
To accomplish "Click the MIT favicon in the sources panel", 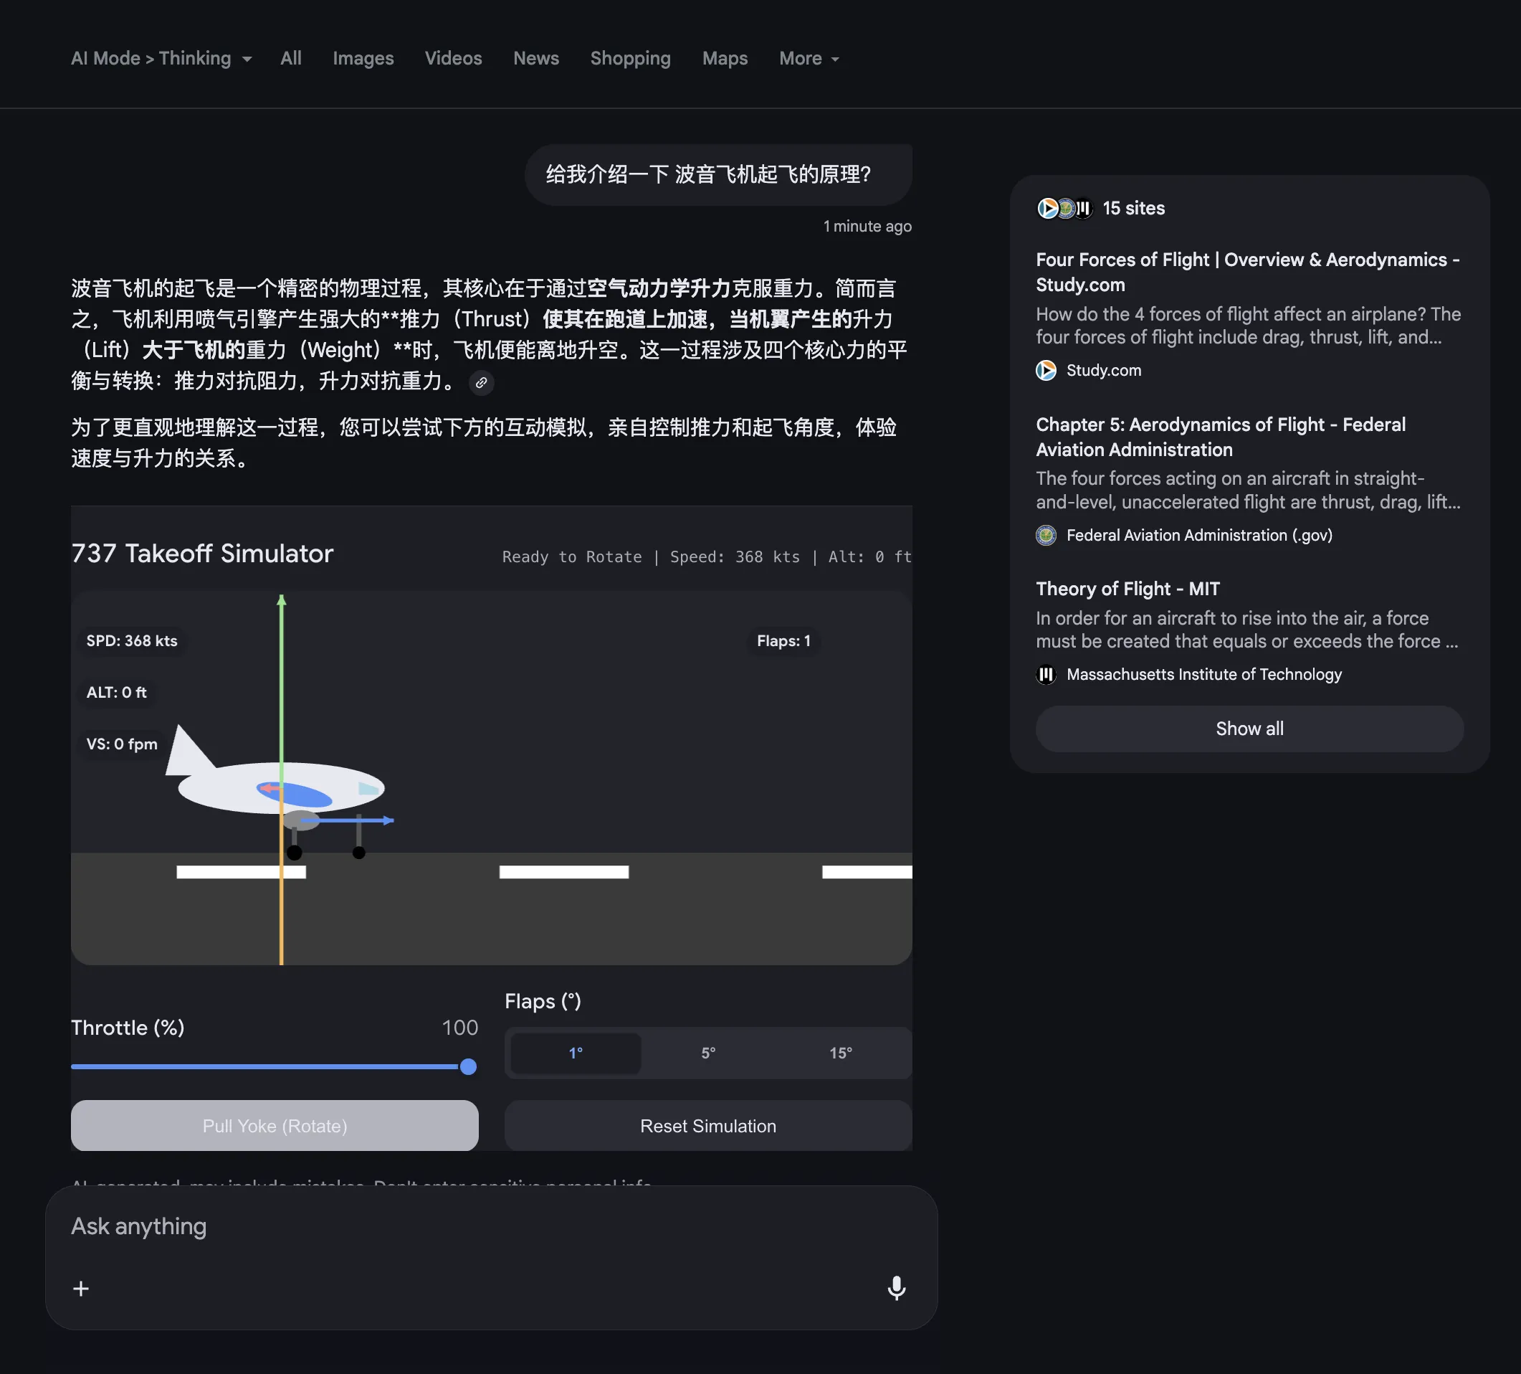I will (x=1046, y=674).
